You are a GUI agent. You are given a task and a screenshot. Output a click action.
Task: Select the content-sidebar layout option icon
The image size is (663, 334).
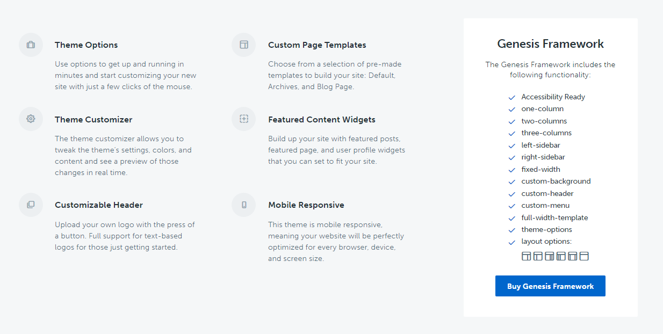coord(526,256)
